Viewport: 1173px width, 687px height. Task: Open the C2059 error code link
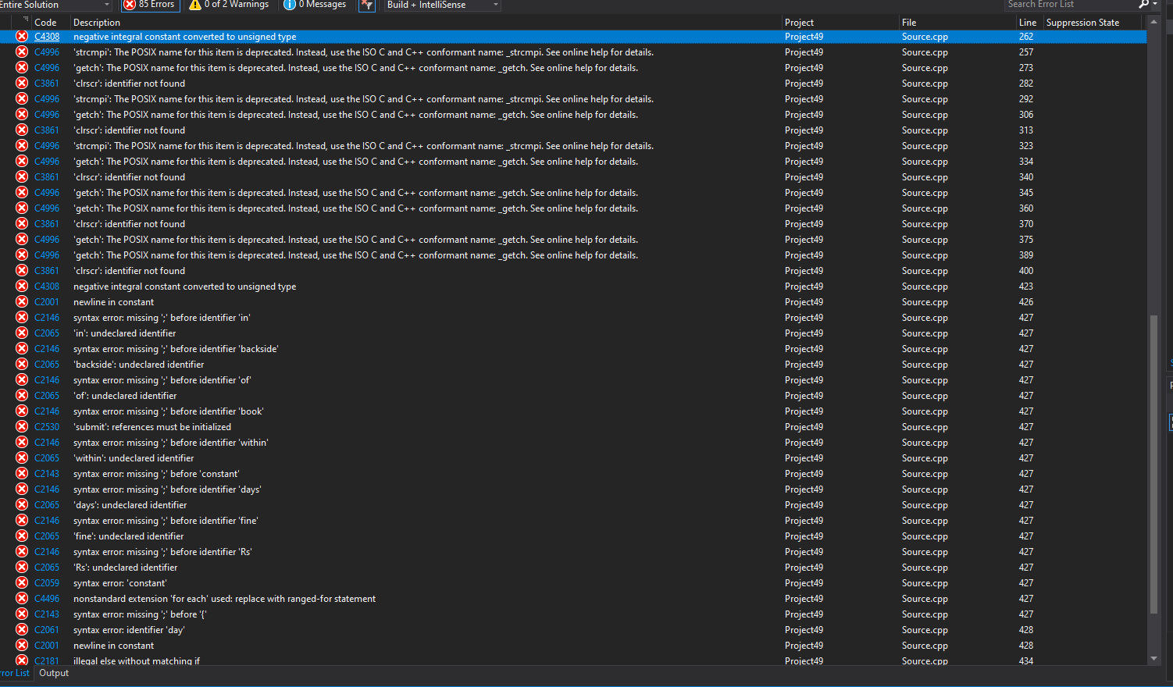click(47, 583)
